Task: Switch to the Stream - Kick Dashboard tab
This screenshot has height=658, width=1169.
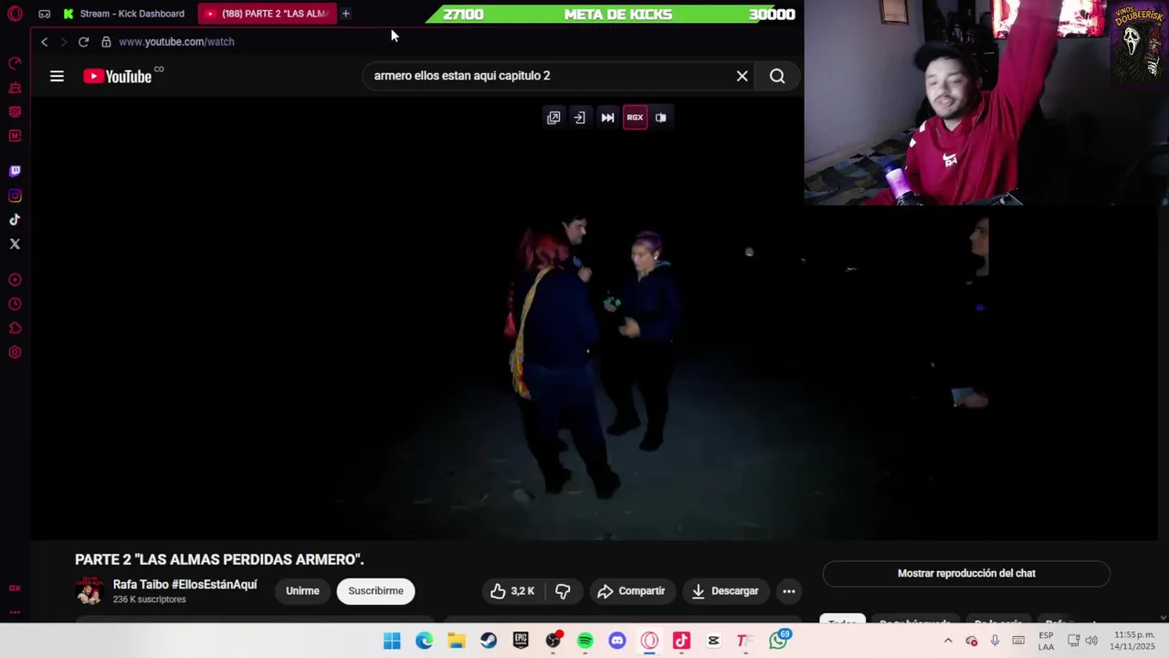Action: (x=124, y=14)
